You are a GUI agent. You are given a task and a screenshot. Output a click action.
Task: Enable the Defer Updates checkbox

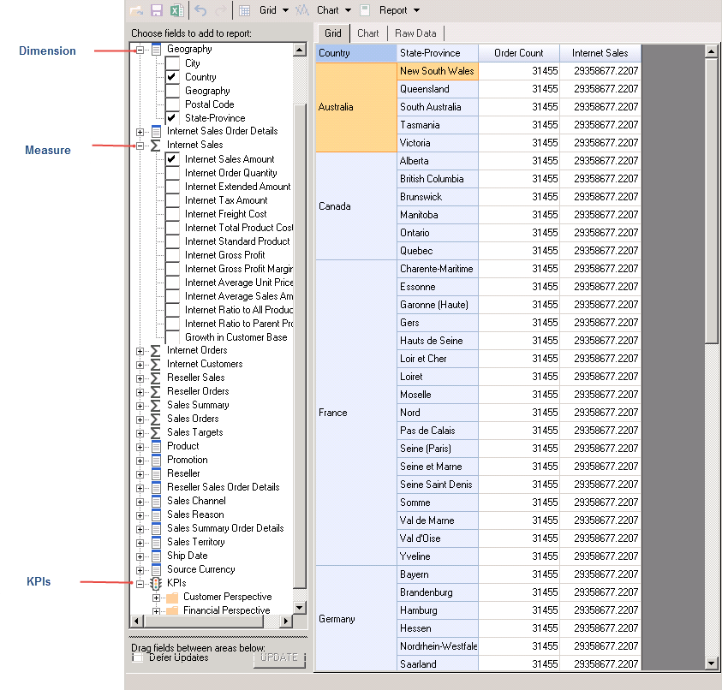pos(138,657)
